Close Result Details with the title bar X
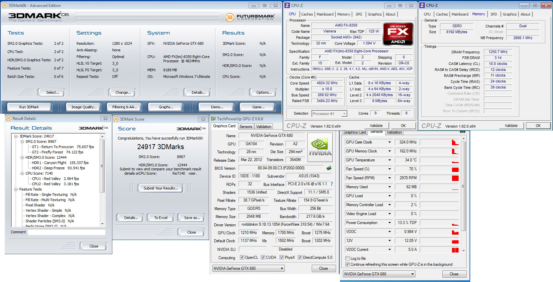The image size is (553, 282). (x=105, y=118)
